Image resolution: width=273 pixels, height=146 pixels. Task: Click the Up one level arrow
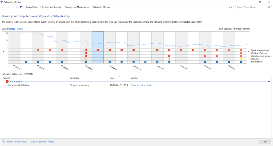tap(17, 7)
